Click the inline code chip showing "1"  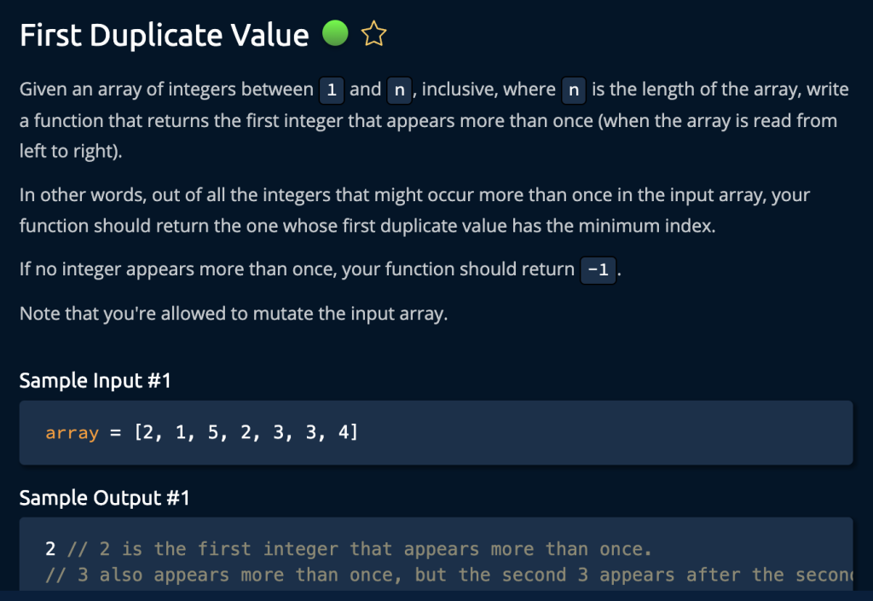point(331,90)
